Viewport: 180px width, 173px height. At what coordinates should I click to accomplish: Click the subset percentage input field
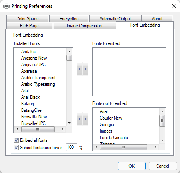(72, 147)
